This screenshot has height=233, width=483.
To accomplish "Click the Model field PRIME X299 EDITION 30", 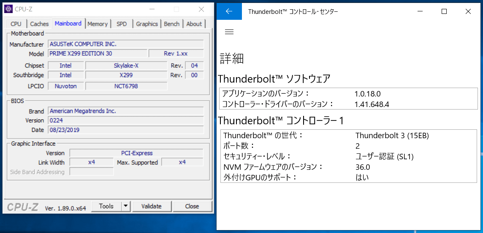I will (x=98, y=54).
